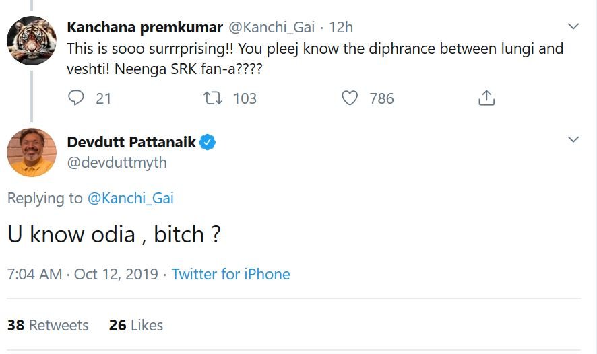The width and height of the screenshot is (597, 354).
Task: Click the 'U know odia' tweet text
Action: click(x=115, y=234)
